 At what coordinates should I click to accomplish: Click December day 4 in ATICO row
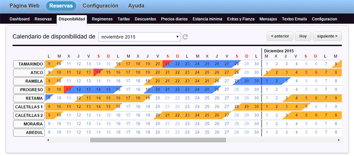[x=297, y=72]
